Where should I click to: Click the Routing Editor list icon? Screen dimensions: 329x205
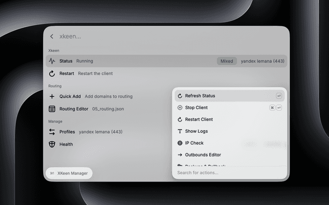pos(52,109)
